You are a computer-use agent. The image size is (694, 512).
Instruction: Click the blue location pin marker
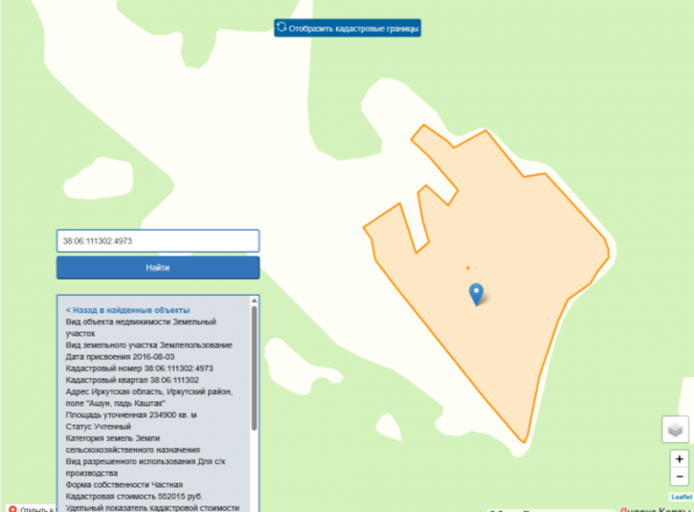click(477, 294)
